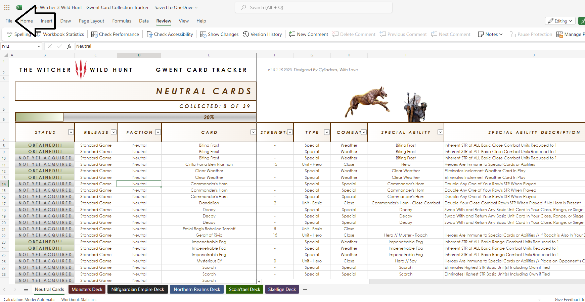Open the STRENGTH column filter dropdown
The width and height of the screenshot is (585, 302).
(290, 132)
